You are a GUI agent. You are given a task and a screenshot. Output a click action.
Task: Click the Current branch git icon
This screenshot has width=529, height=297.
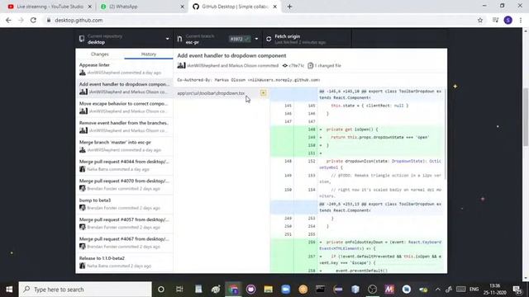[179, 39]
